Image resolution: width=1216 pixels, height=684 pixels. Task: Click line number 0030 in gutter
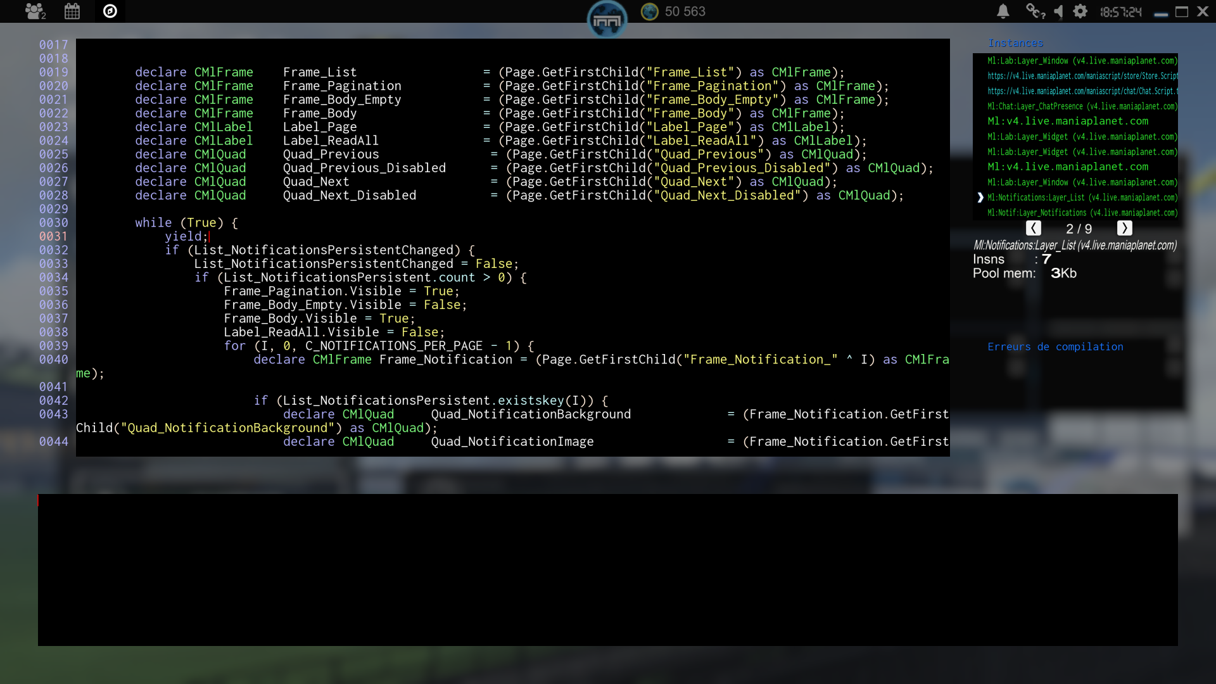(x=53, y=223)
